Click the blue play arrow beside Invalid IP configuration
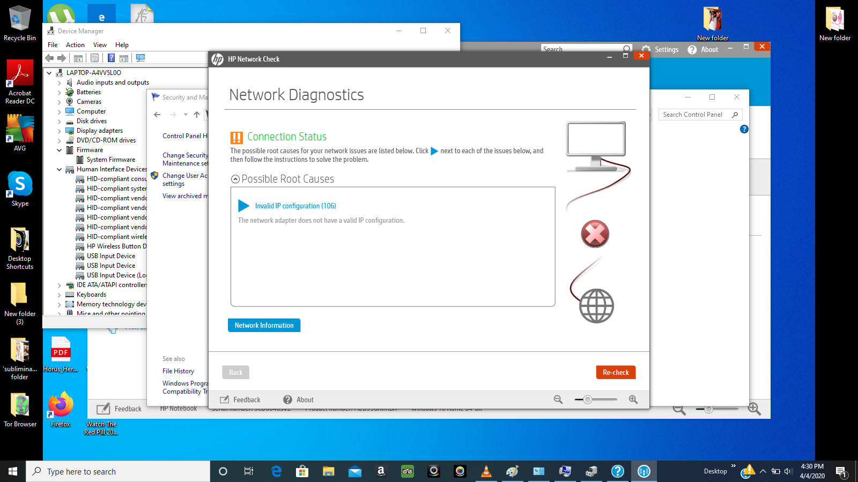The image size is (858, 482). click(x=244, y=206)
